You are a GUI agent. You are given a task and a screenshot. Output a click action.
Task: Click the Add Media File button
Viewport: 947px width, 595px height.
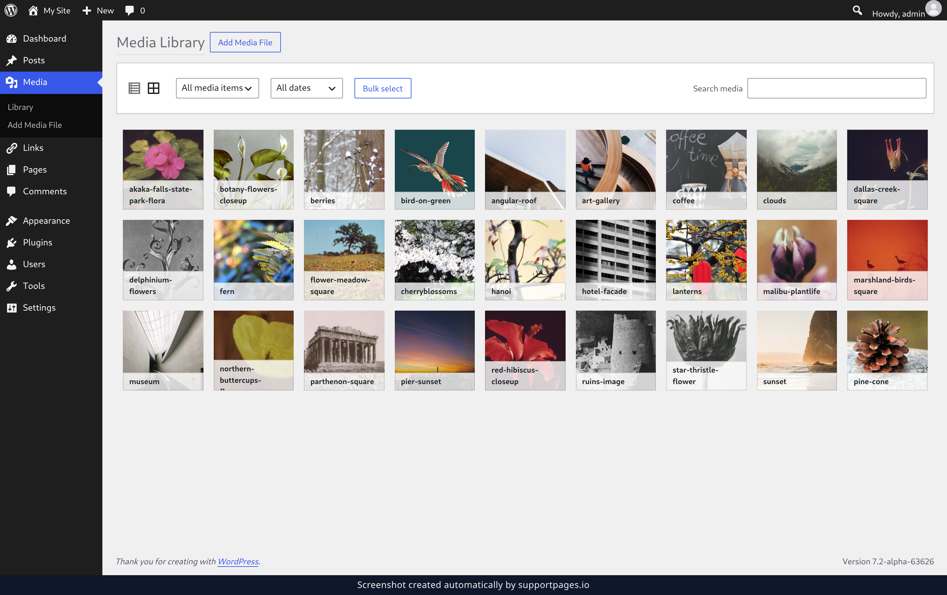tap(245, 42)
